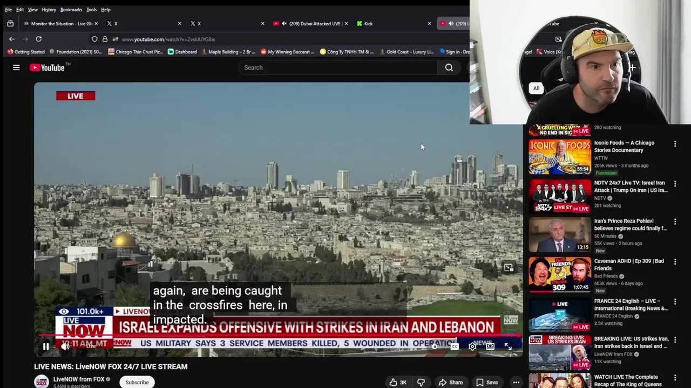Open FRANCE 24 English live thumbnail
The height and width of the screenshot is (388, 691).
click(x=560, y=315)
